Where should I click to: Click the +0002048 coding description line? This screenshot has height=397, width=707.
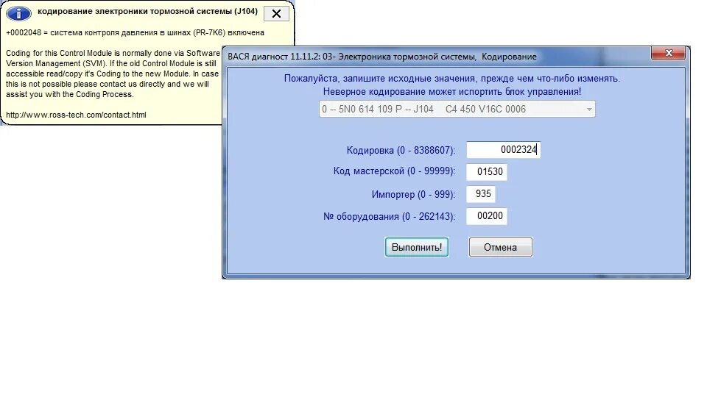click(135, 32)
